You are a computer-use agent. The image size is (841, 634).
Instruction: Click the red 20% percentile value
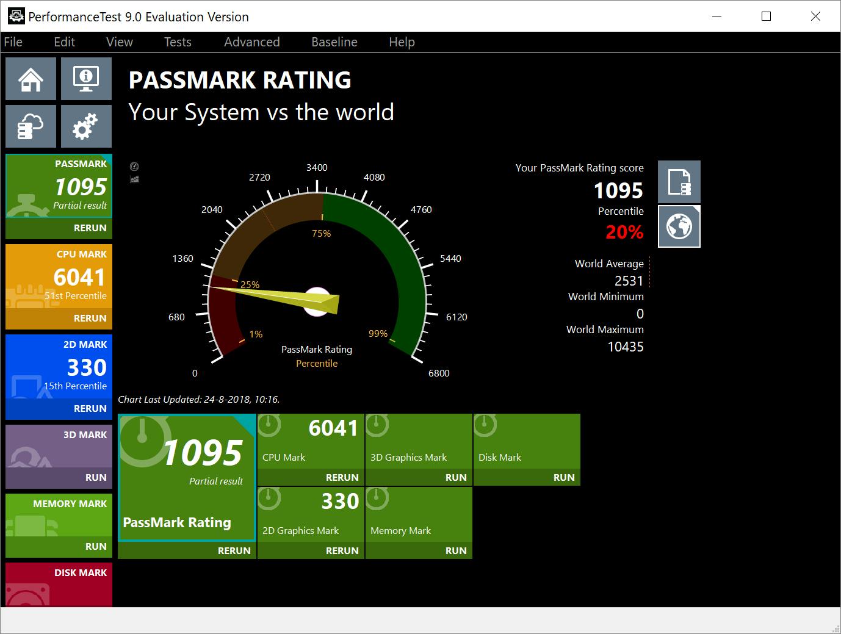(x=624, y=232)
